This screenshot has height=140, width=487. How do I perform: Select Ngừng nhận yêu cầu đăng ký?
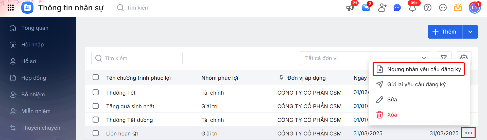pos(419,69)
